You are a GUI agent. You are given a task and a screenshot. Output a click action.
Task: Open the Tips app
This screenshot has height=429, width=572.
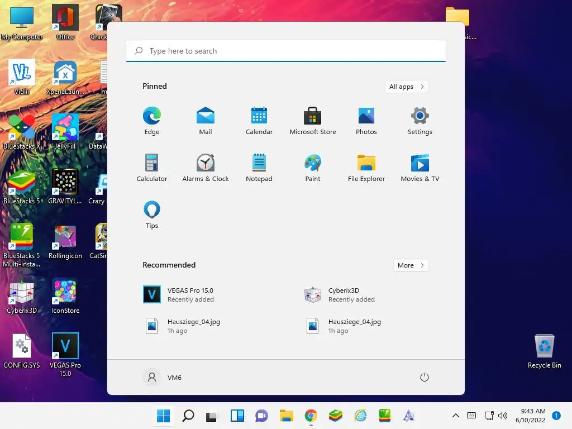[152, 215]
